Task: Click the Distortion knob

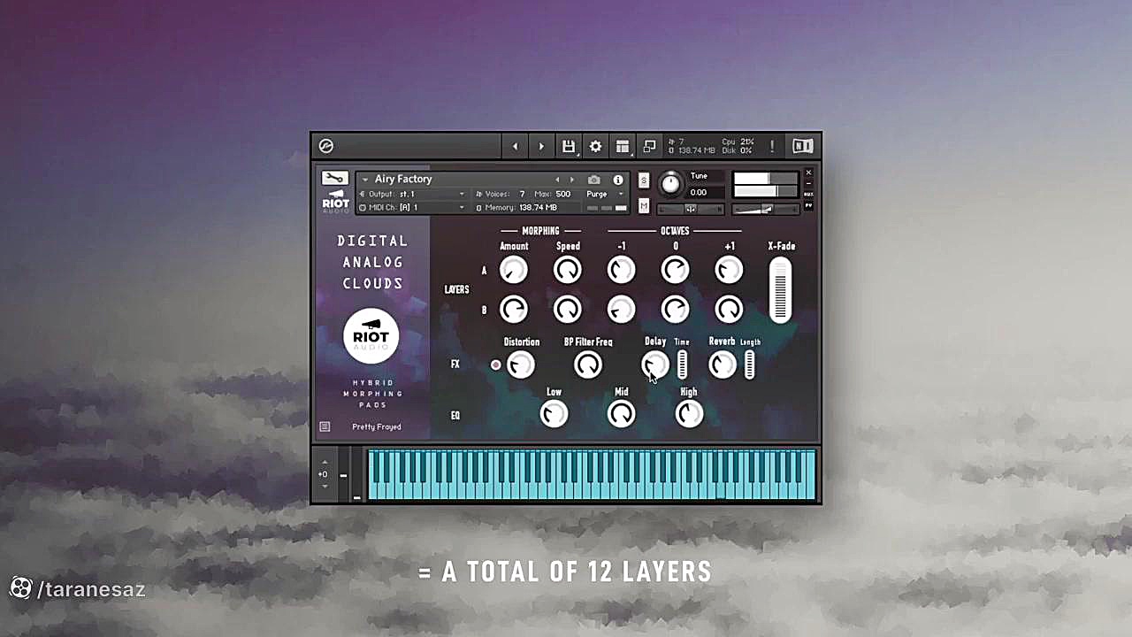Action: (521, 365)
